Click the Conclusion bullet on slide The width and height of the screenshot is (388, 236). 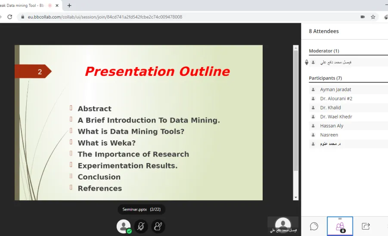click(99, 177)
